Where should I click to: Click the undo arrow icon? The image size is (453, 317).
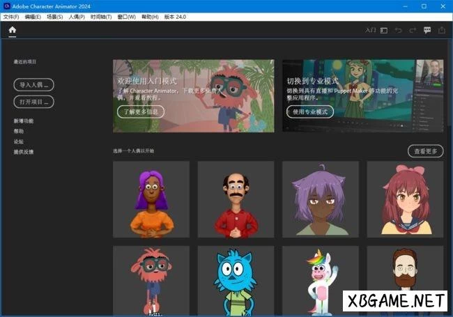point(399,31)
